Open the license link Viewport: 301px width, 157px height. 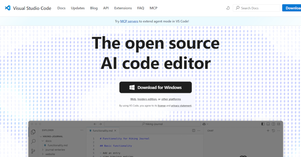coord(162,105)
